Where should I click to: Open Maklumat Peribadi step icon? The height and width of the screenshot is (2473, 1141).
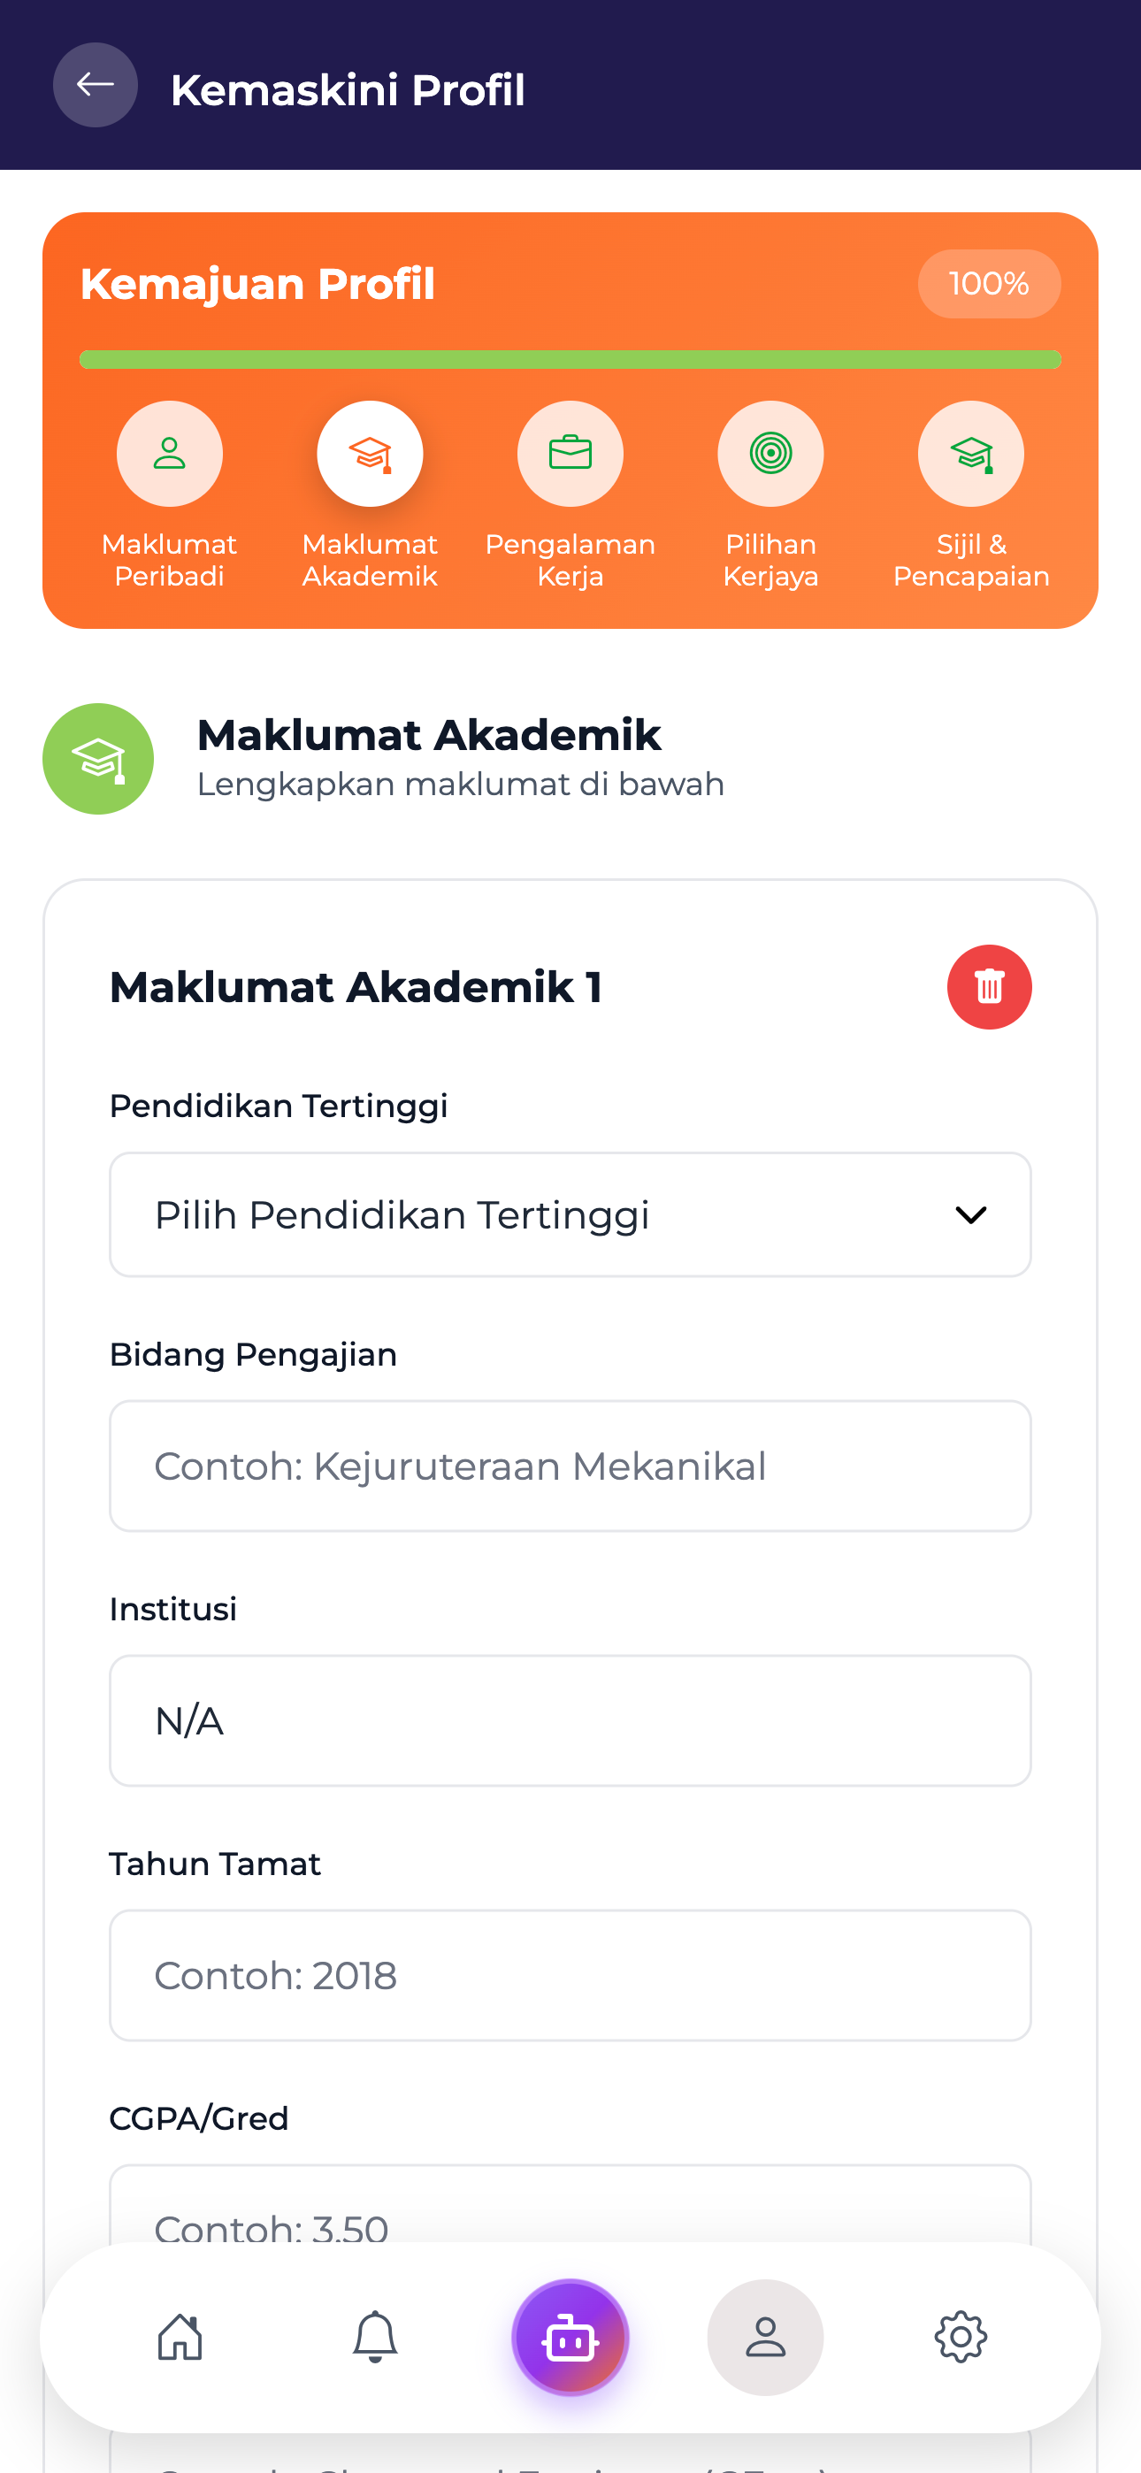169,453
